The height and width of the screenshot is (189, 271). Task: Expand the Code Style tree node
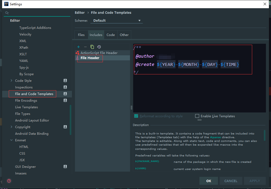[11, 80]
